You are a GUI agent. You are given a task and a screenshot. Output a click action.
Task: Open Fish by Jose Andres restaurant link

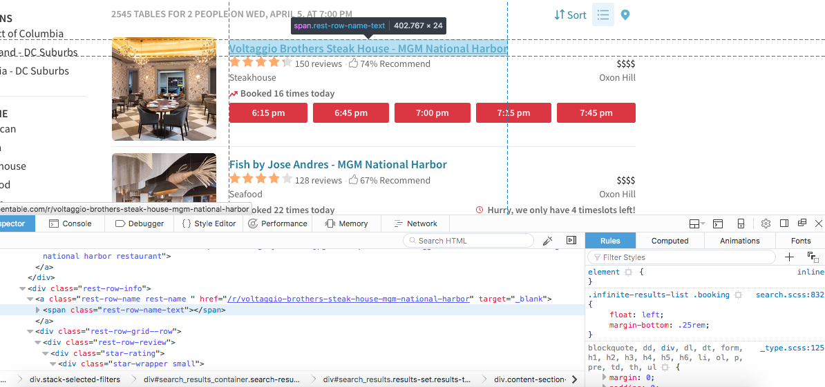pyautogui.click(x=338, y=164)
